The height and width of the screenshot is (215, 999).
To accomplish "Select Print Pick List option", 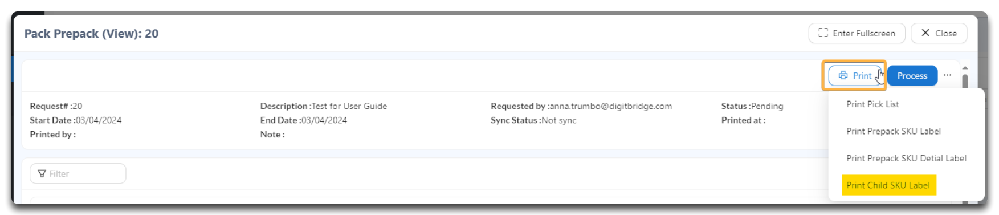I will (872, 104).
